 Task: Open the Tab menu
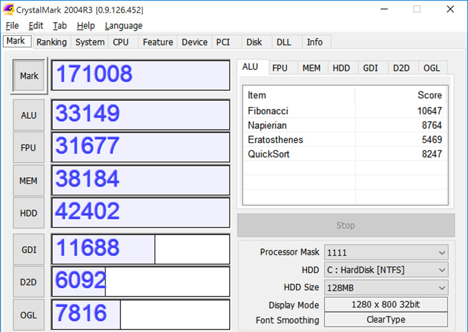60,26
